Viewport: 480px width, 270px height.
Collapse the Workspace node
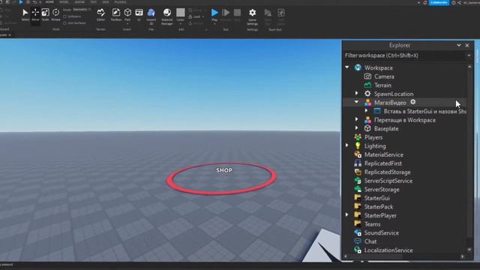tap(346, 67)
